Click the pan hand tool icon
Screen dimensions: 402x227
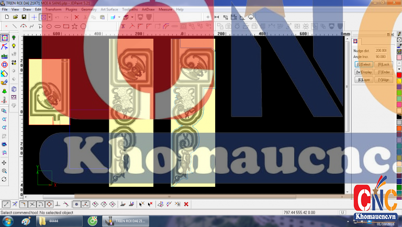(x=4, y=162)
